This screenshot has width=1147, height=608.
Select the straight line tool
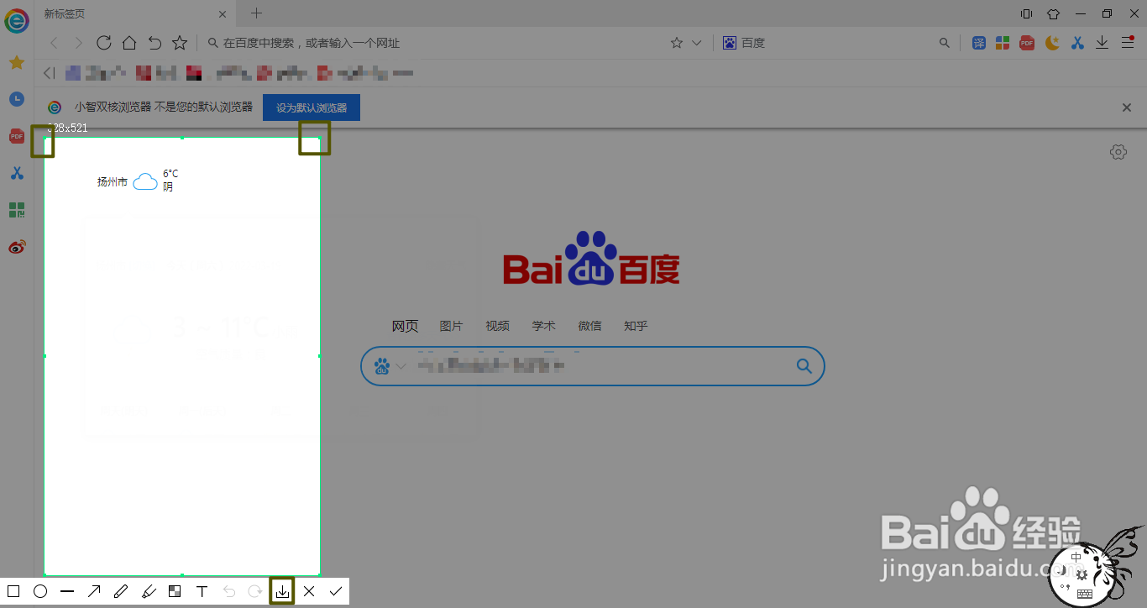[x=67, y=591]
